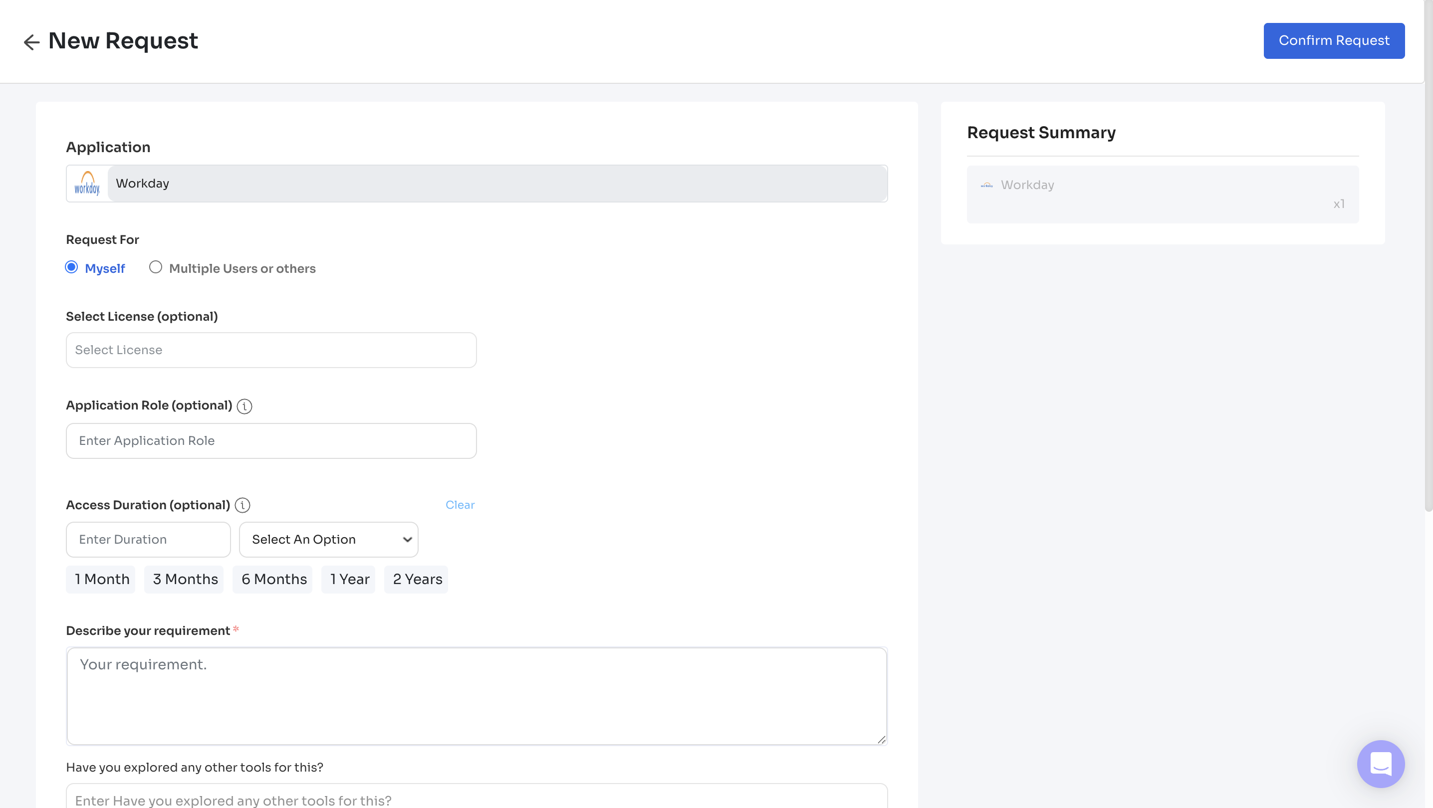
Task: Click the Select License (optional) label
Action: (x=142, y=316)
